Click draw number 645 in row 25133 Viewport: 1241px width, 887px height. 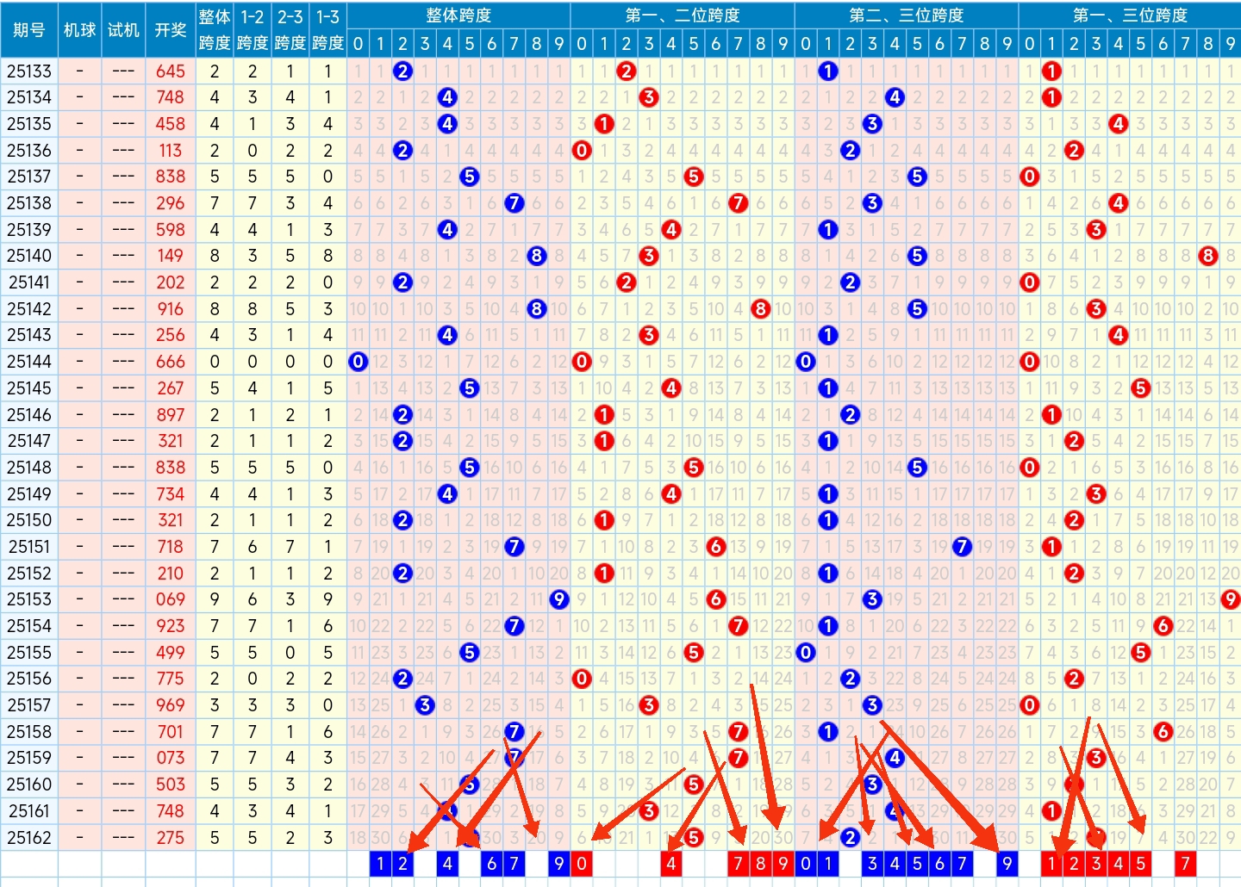tap(171, 71)
